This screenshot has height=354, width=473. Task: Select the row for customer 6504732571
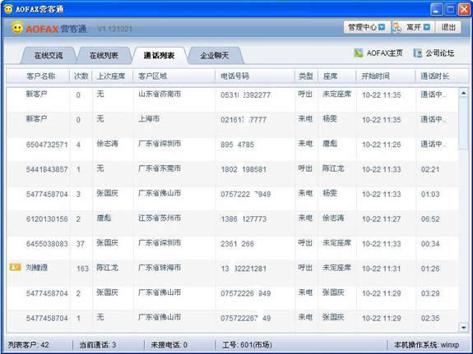tap(232, 145)
